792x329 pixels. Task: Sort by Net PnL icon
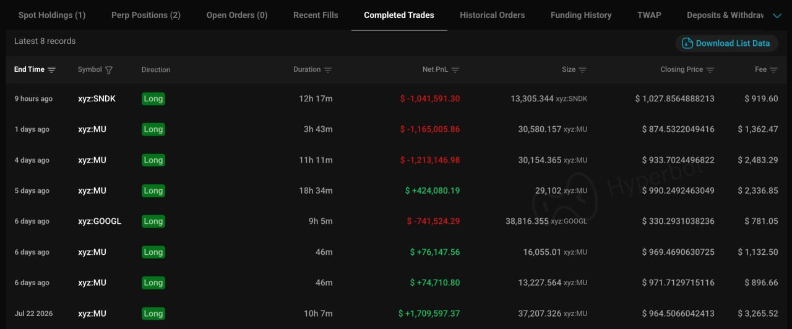pos(455,70)
